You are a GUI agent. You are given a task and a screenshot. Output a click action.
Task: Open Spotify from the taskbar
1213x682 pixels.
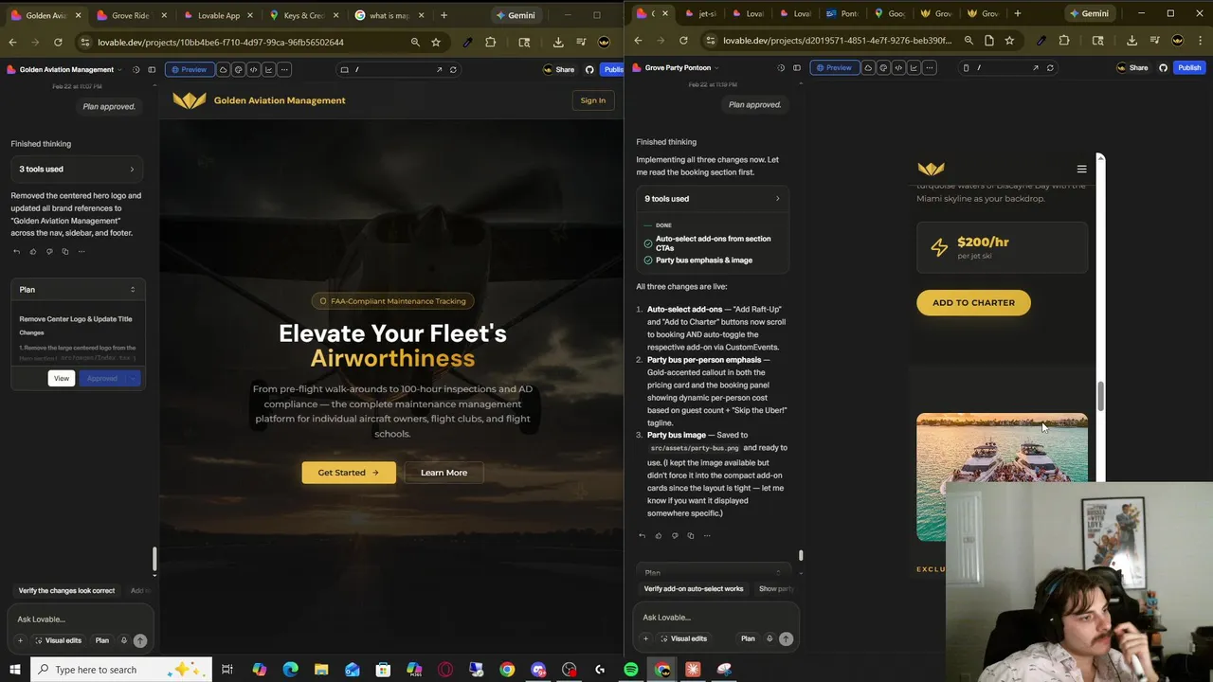[x=631, y=670]
